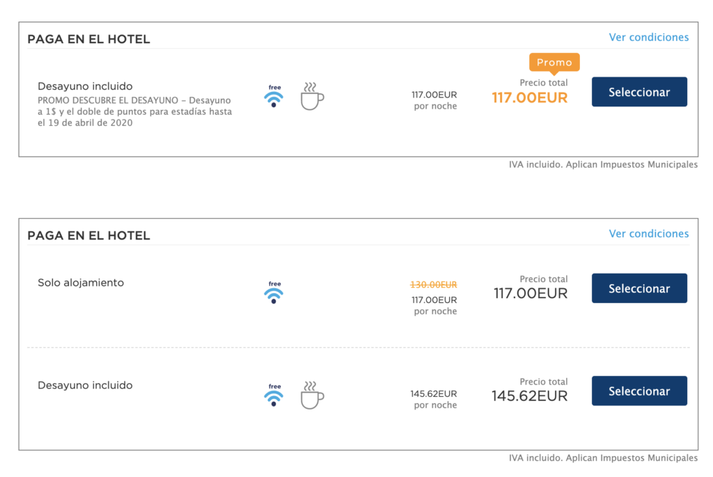Click Desayuno incluido label in promo offer
Viewport: 713px width, 477px height.
coord(85,86)
